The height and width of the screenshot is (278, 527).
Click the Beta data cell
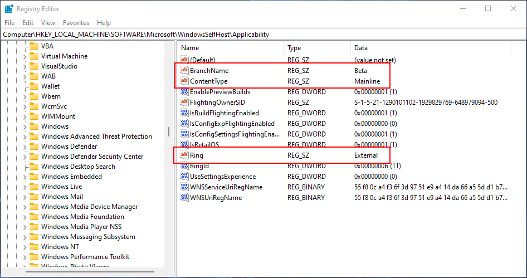(x=360, y=71)
